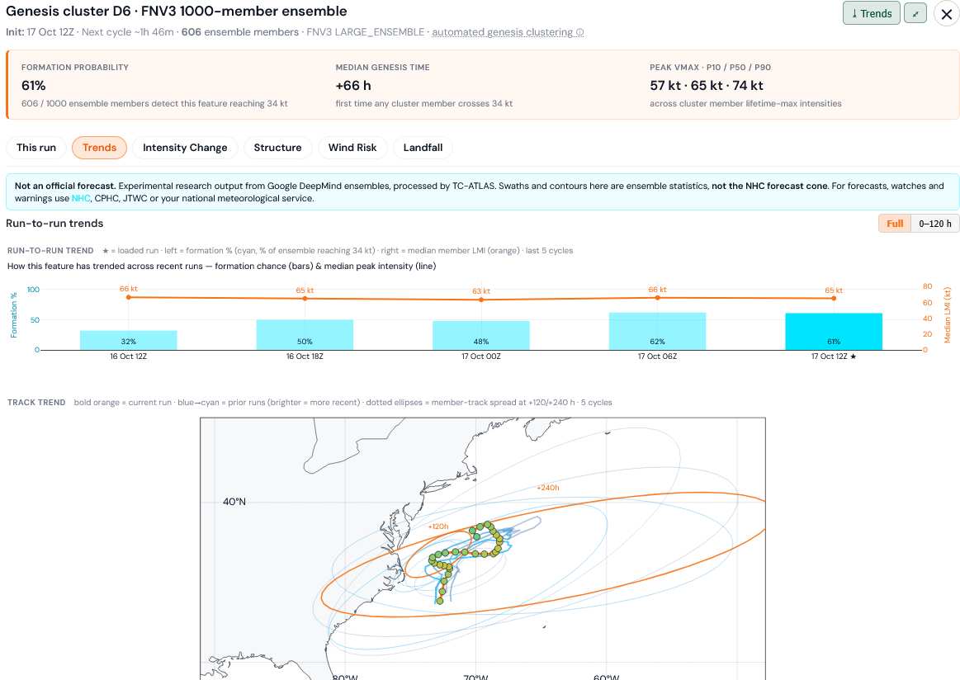Select the 17 Oct 00Z bar showing 48%
The image size is (960, 680).
tap(481, 335)
